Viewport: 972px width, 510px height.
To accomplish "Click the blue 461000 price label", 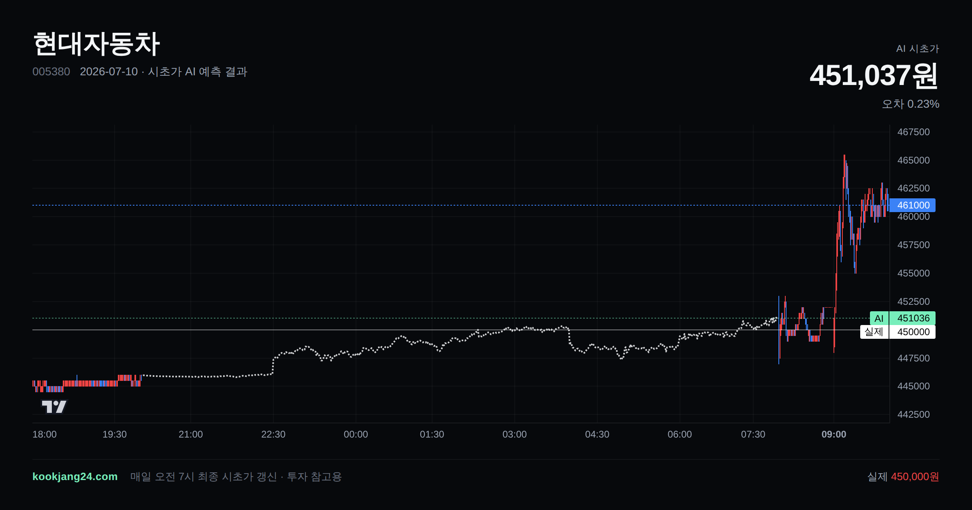I will (913, 205).
